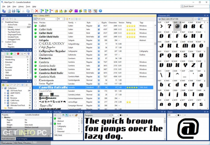Toggle active state of Calibri Bold
The image size is (210, 145).
pos(36,33)
